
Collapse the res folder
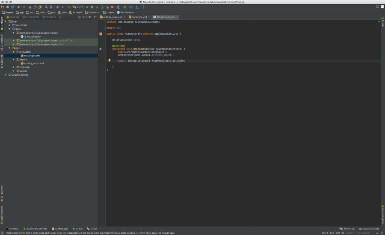click(9, 48)
